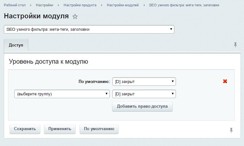Open 'Настройки модулей' breadcrumb link

point(123,5)
